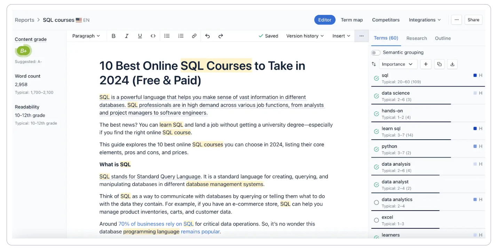Open the Term map view

pyautogui.click(x=352, y=20)
